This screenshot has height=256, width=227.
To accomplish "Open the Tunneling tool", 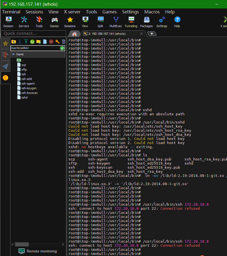I will (x=131, y=22).
